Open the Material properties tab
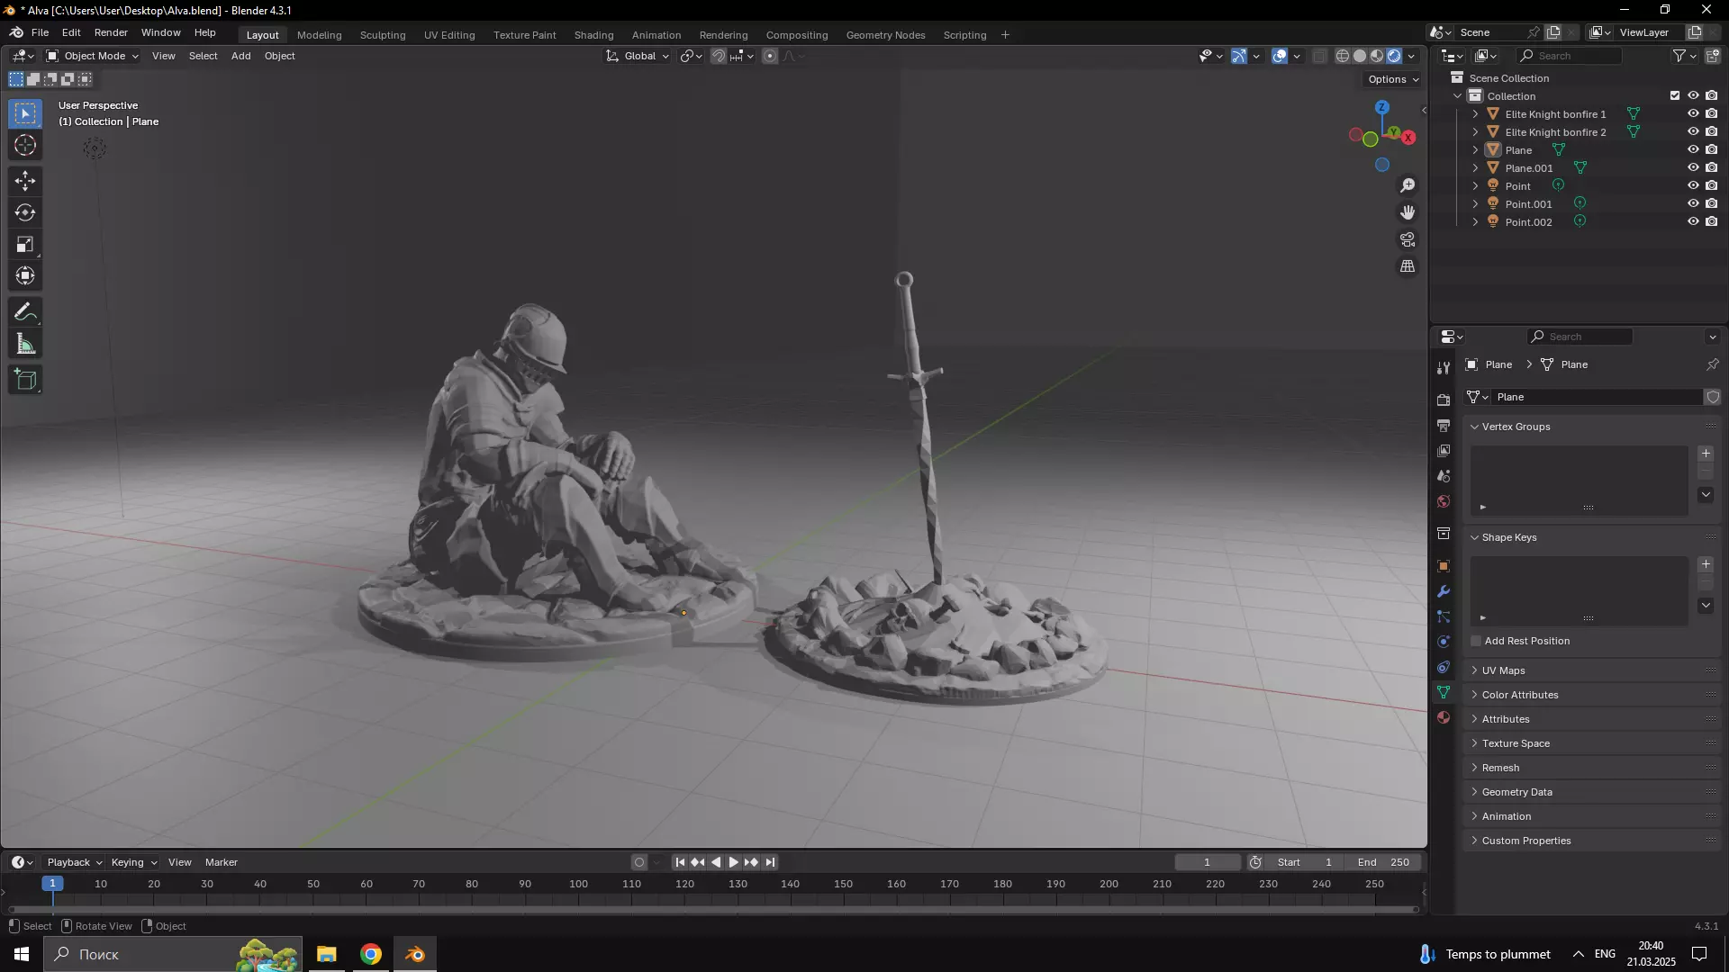Viewport: 1729px width, 972px height. click(x=1444, y=717)
